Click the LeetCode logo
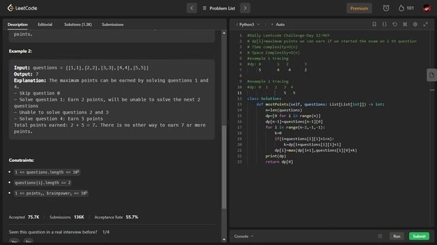The height and width of the screenshot is (245, 437). click(23, 8)
